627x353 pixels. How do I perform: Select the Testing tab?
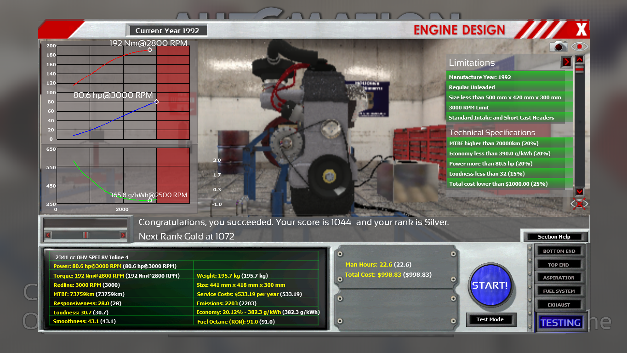click(561, 323)
